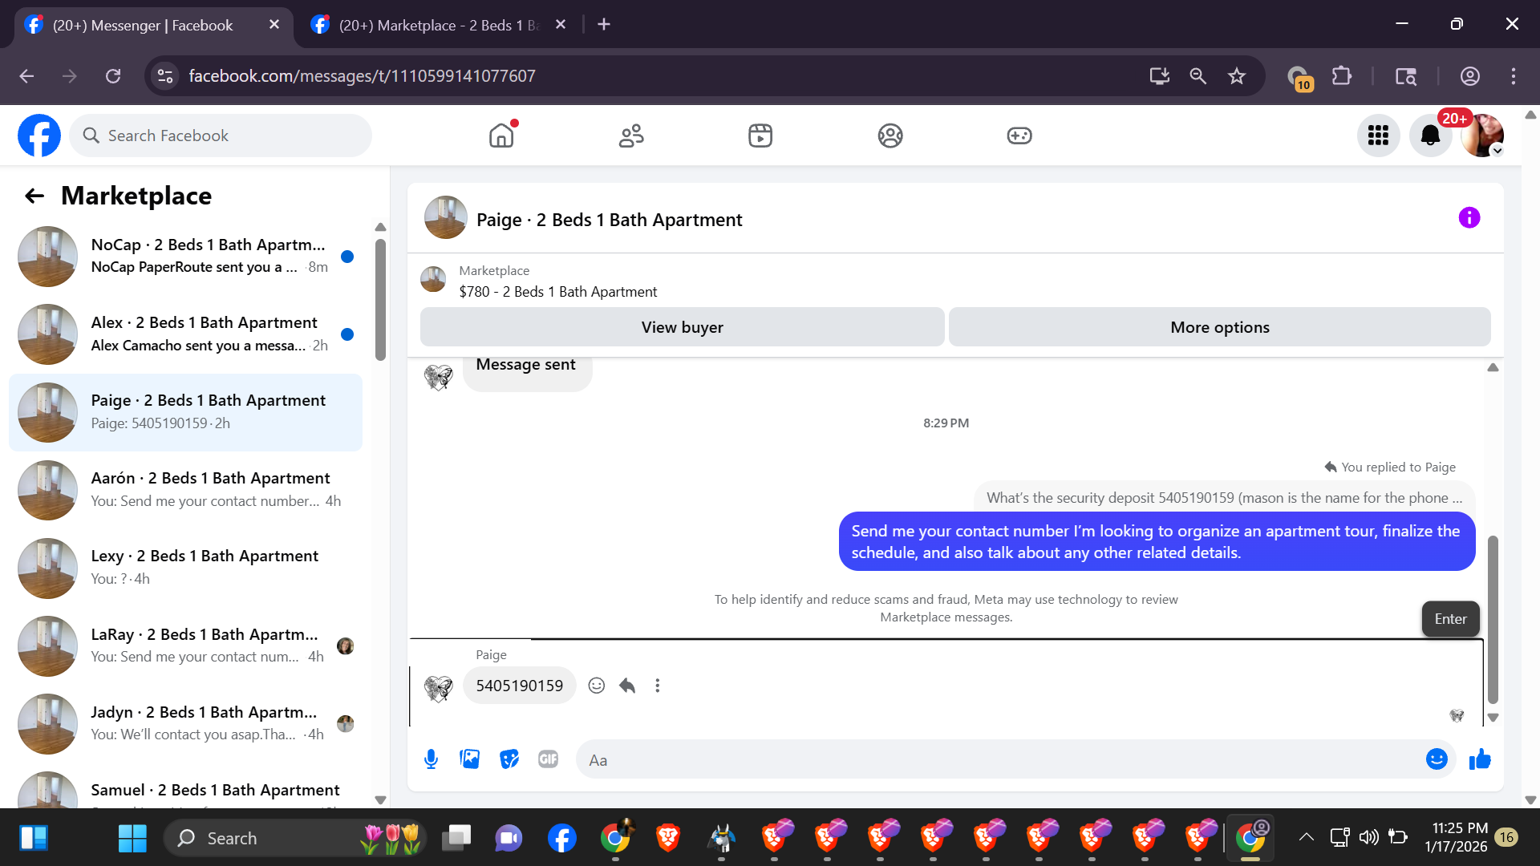1540x866 pixels.
Task: Open more actions for 5405190159 message
Action: pyautogui.click(x=658, y=686)
